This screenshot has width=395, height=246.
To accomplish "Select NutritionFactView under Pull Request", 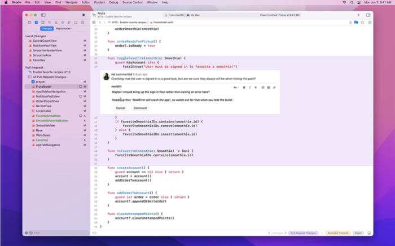I will coord(48,96).
